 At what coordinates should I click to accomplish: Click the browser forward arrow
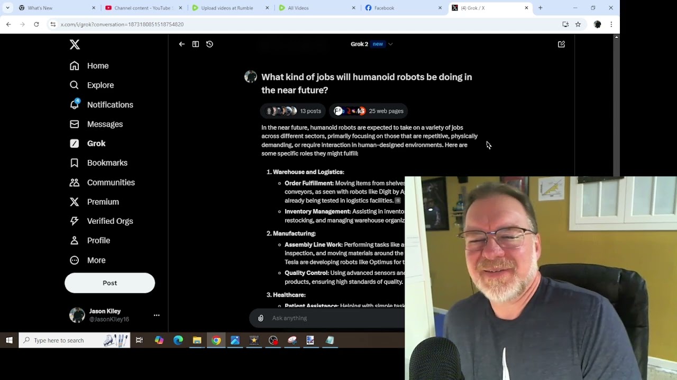22,24
